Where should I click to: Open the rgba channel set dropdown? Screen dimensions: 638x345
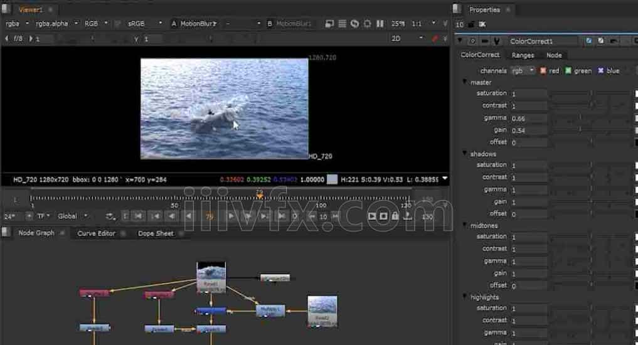pyautogui.click(x=17, y=24)
